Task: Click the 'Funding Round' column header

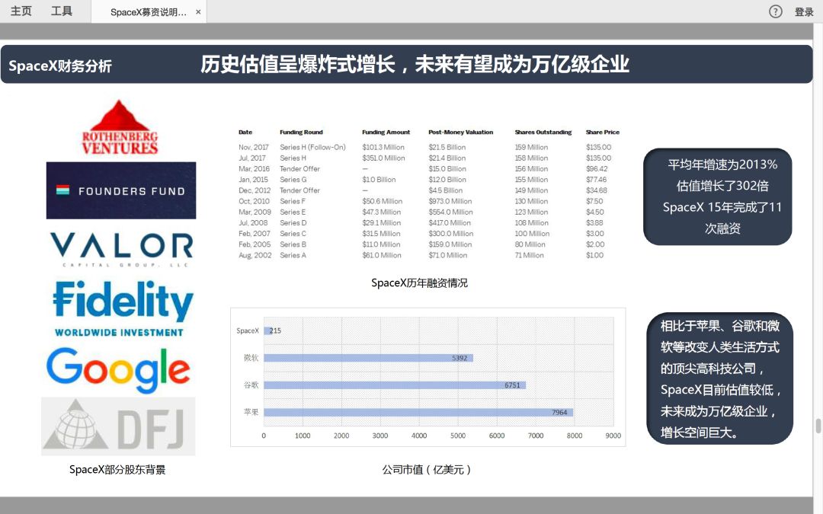Action: [x=301, y=132]
